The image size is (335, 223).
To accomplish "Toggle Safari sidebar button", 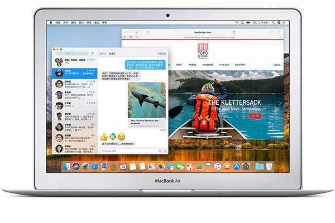I will [x=147, y=32].
